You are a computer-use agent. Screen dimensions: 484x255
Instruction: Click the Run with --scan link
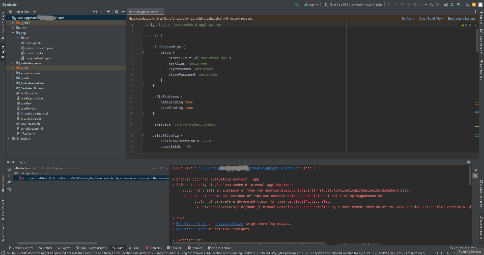pyautogui.click(x=191, y=229)
